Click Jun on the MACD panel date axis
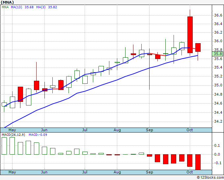 44,172
